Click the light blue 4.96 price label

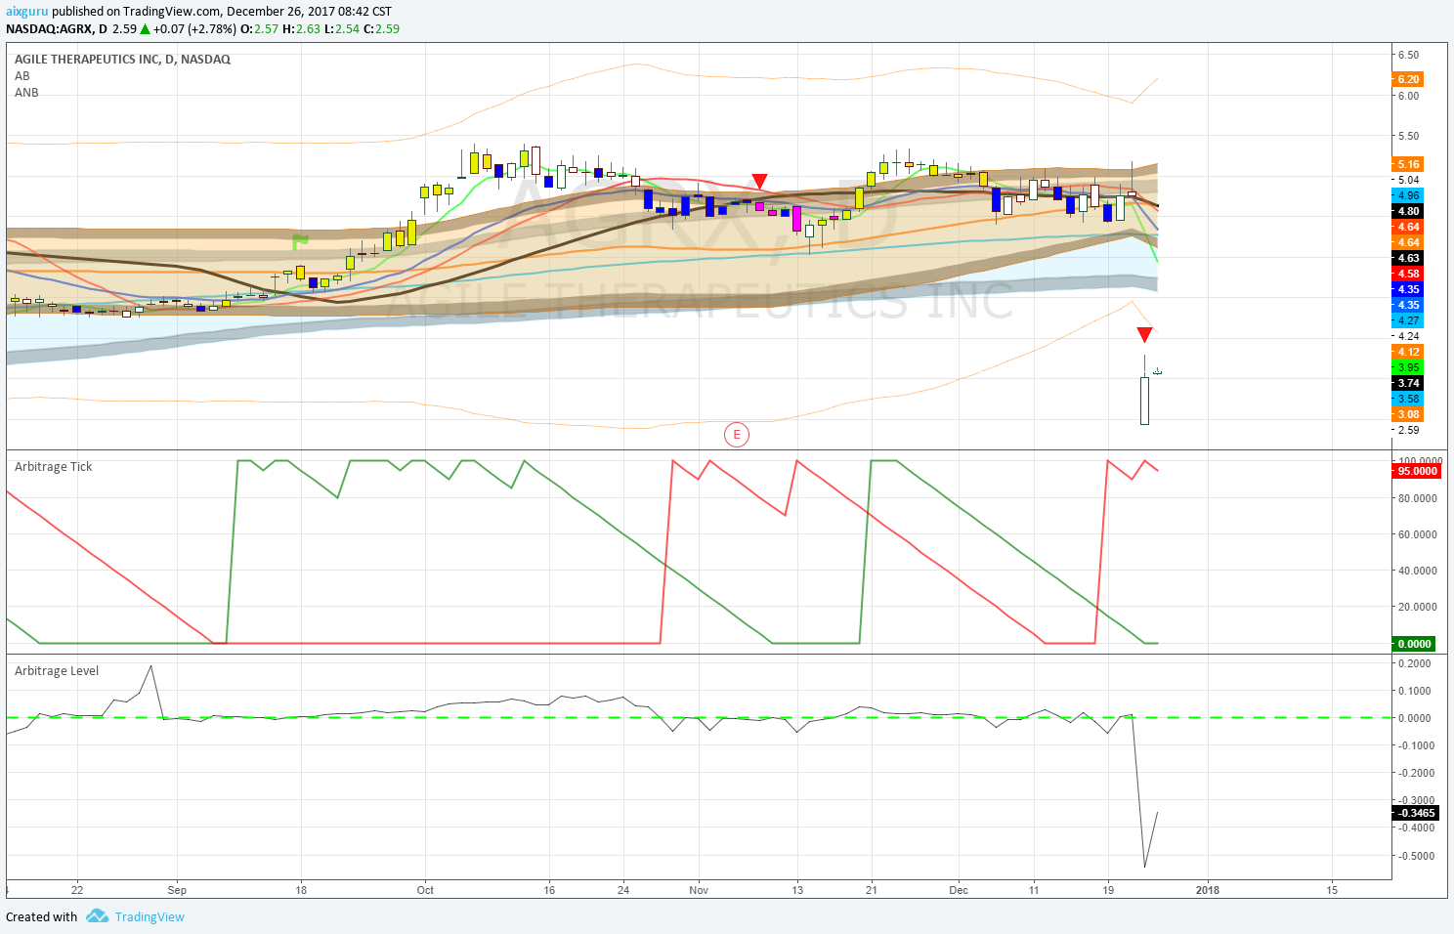tap(1408, 195)
